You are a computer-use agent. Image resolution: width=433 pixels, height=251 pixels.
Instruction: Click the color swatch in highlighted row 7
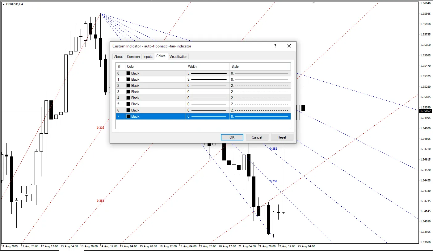pos(128,116)
